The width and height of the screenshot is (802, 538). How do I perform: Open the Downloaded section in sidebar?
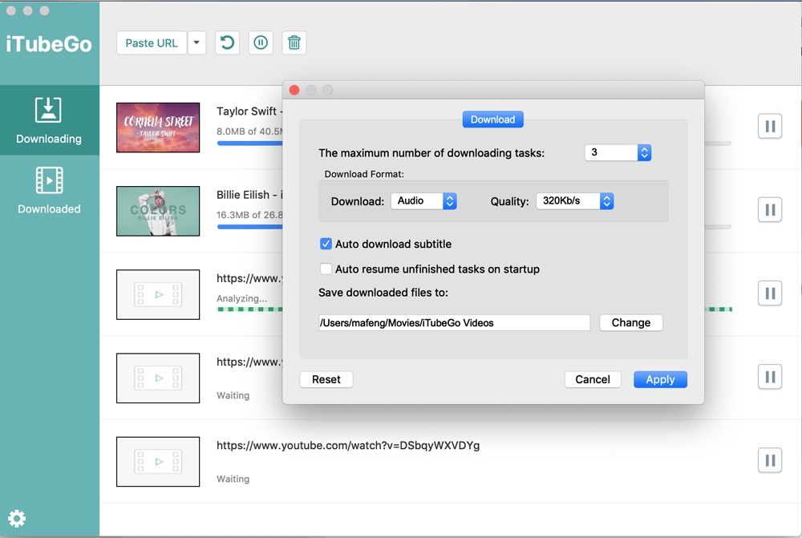coord(49,190)
